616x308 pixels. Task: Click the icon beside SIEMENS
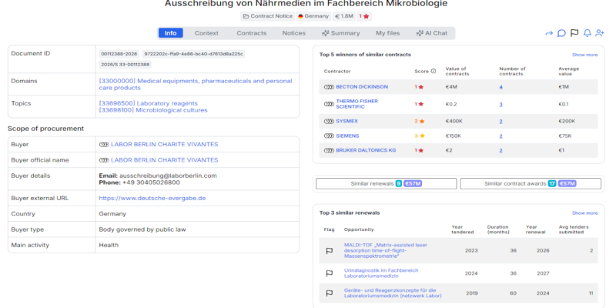coord(329,136)
